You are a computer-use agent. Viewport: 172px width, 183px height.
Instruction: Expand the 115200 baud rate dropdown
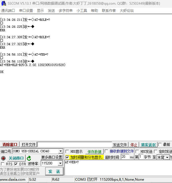click(x=61, y=163)
